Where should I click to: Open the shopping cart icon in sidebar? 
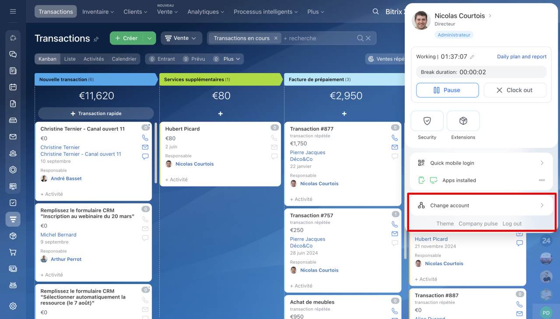pos(13,252)
